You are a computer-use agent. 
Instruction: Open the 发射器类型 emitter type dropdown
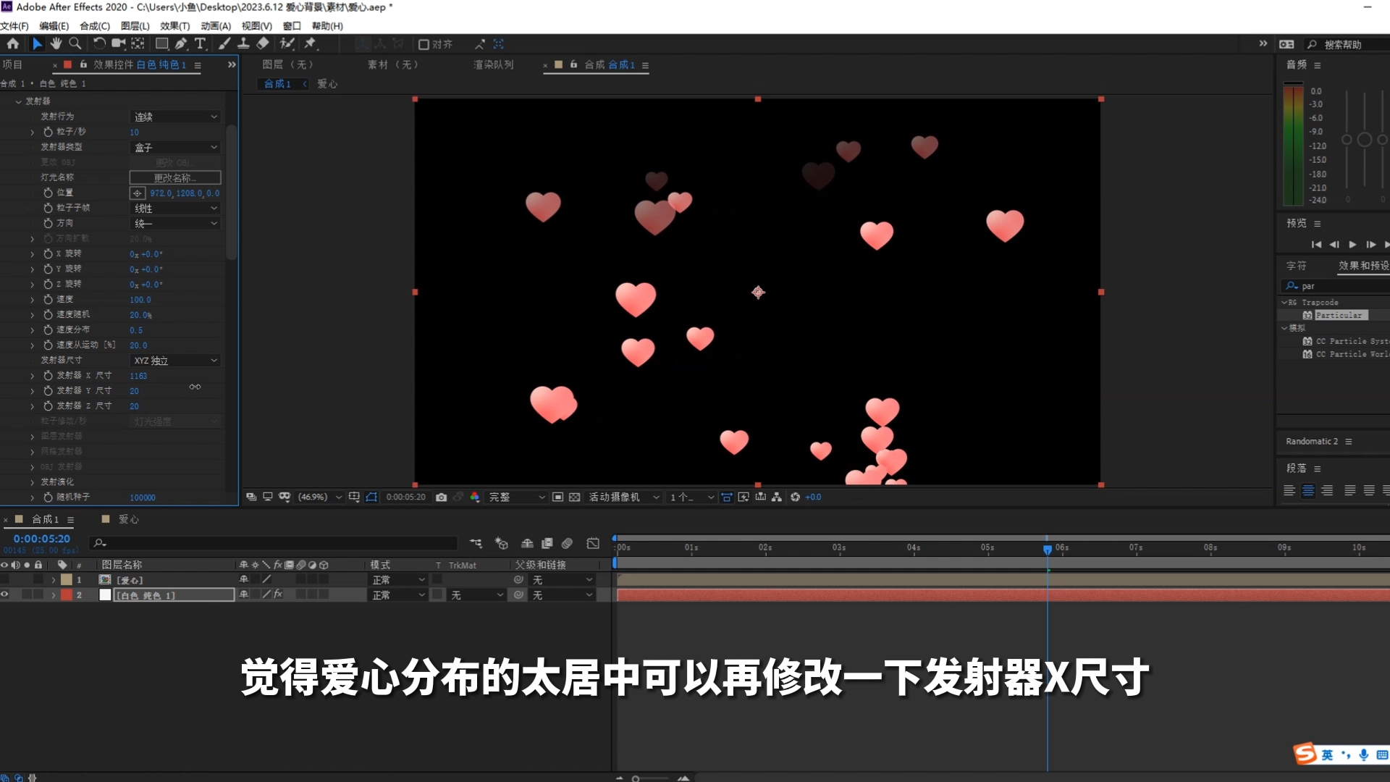(x=174, y=147)
